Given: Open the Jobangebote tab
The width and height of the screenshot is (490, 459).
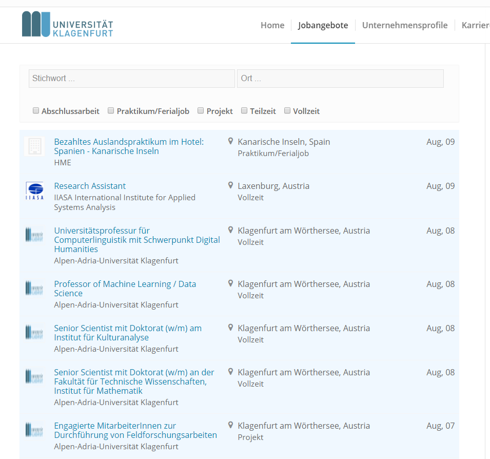Looking at the screenshot, I should (323, 25).
